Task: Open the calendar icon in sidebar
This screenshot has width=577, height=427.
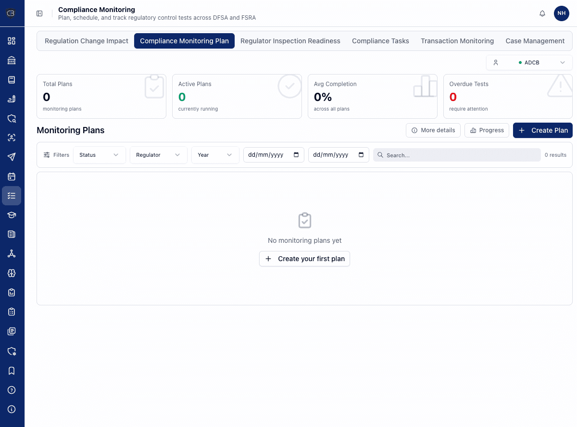Action: coord(12,176)
